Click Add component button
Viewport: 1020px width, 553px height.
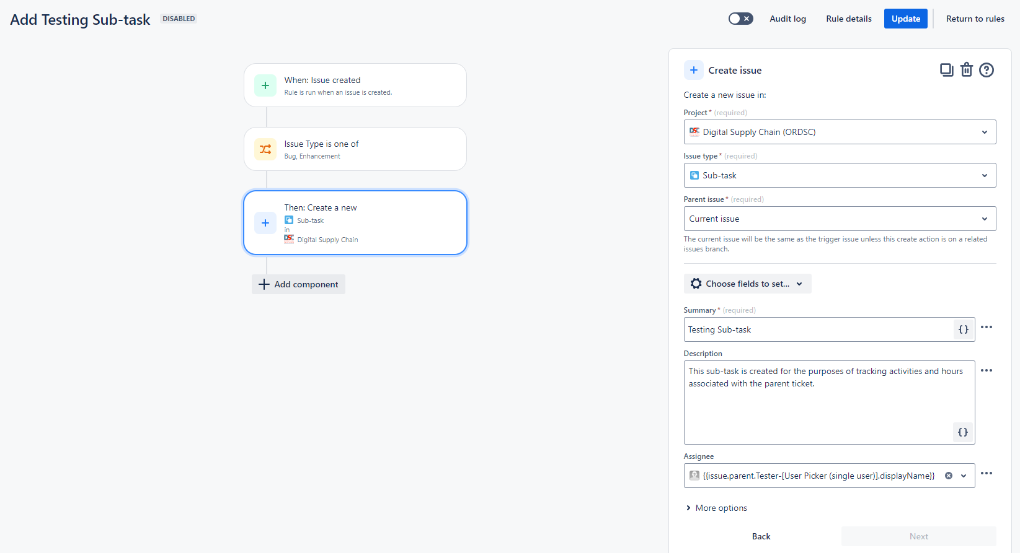[298, 284]
